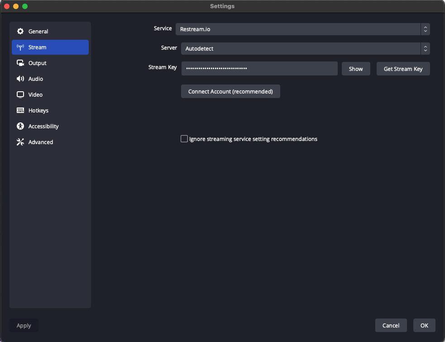This screenshot has width=445, height=342.
Task: Click the Output monitor icon
Action: [x=20, y=63]
